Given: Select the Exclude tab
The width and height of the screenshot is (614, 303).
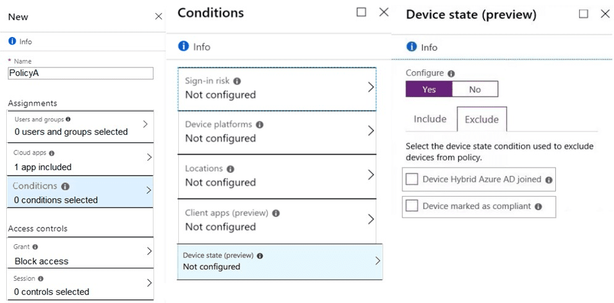Looking at the screenshot, I should click(482, 119).
